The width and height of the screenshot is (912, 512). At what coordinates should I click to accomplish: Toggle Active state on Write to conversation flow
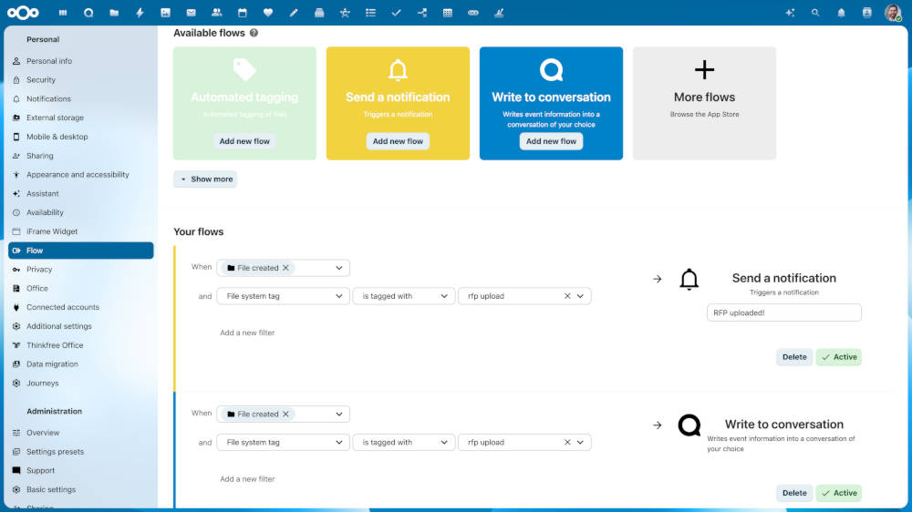(x=839, y=493)
